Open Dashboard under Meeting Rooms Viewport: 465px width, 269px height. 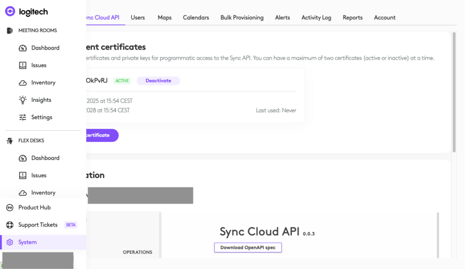[x=45, y=48]
